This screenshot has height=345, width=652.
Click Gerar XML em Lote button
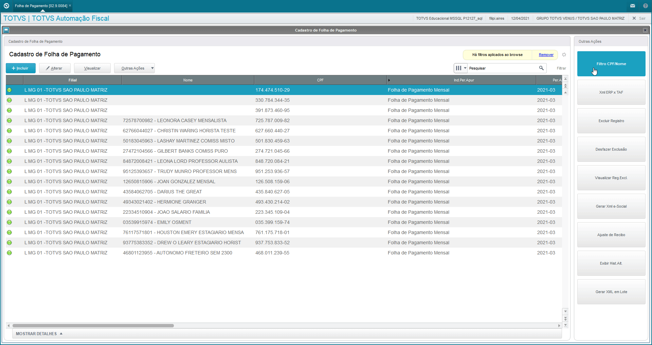click(611, 292)
